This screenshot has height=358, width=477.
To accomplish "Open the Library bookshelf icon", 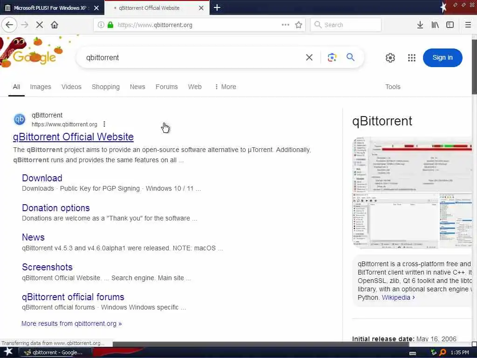I will click(435, 25).
